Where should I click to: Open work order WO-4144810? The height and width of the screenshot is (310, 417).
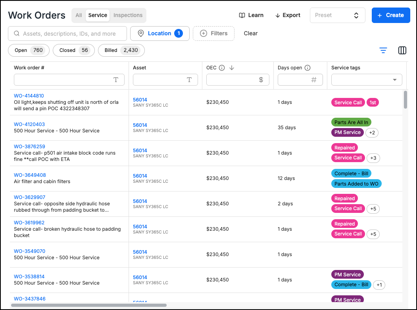click(x=29, y=96)
